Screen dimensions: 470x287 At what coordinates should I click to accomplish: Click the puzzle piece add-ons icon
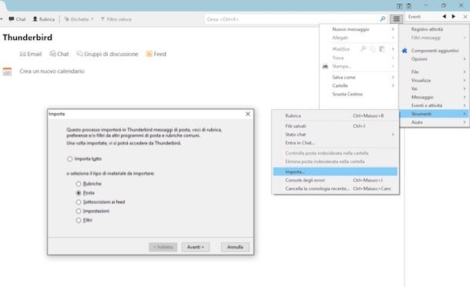(x=405, y=51)
